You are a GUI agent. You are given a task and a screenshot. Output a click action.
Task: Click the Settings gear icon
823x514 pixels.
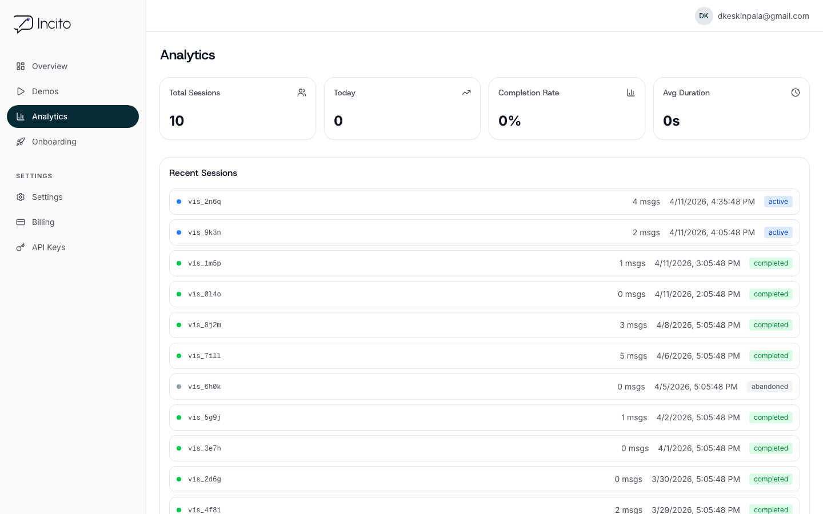(21, 197)
